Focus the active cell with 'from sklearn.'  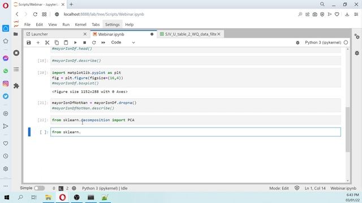(196, 132)
